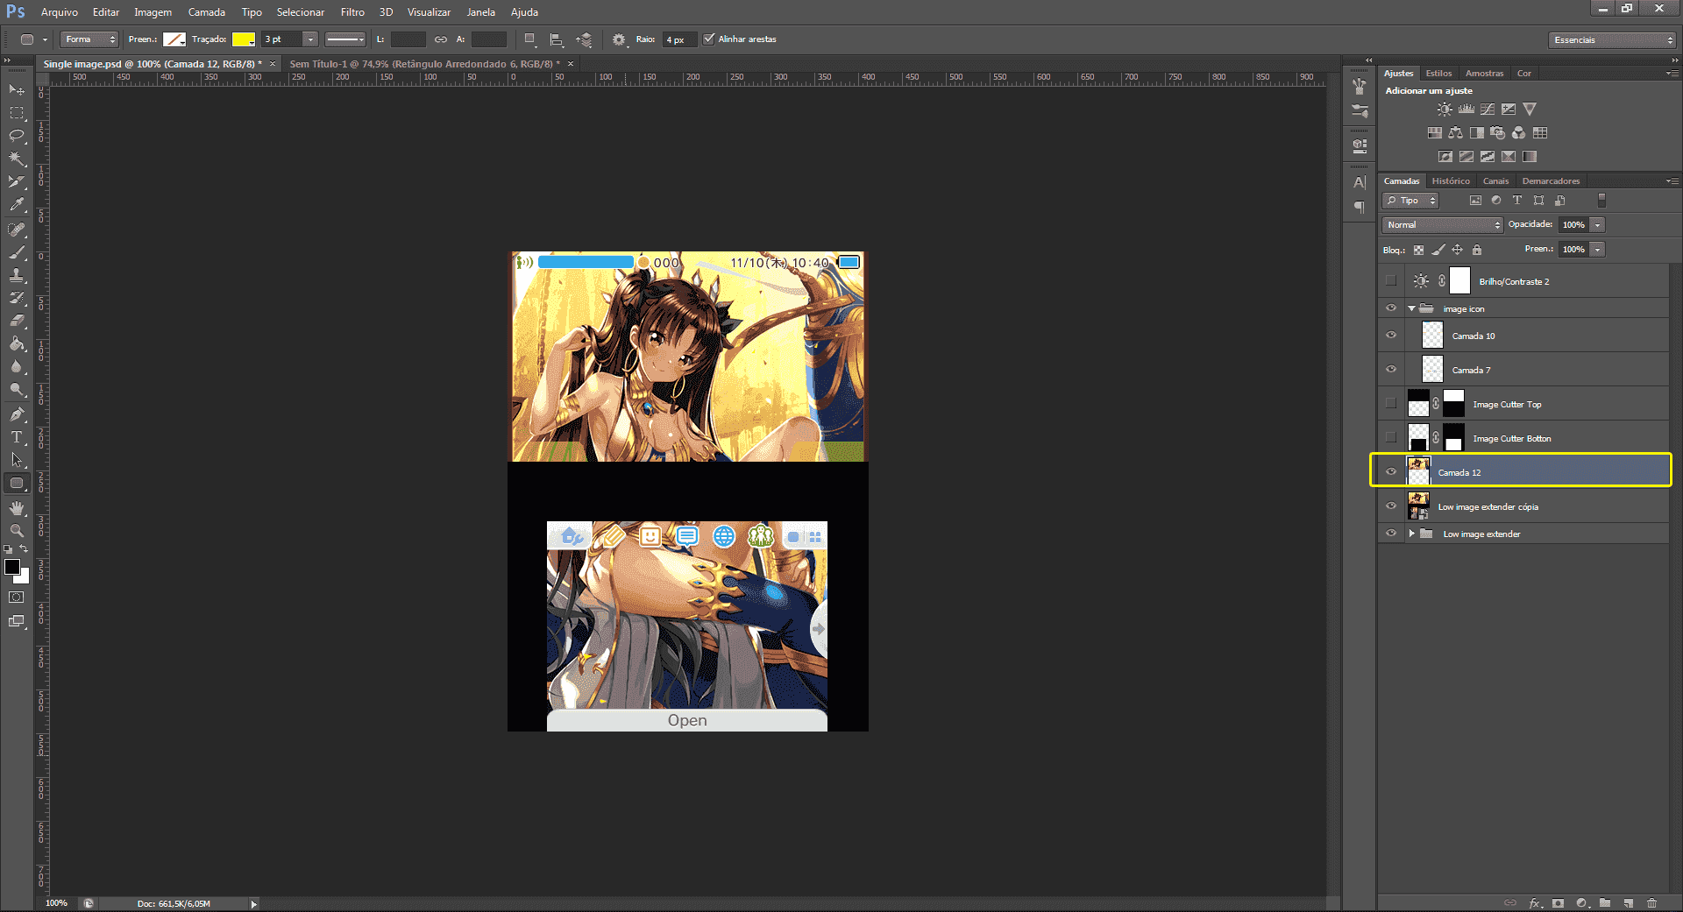Open the Essenciais workspace dropdown
The height and width of the screenshot is (912, 1683).
click(x=1612, y=39)
